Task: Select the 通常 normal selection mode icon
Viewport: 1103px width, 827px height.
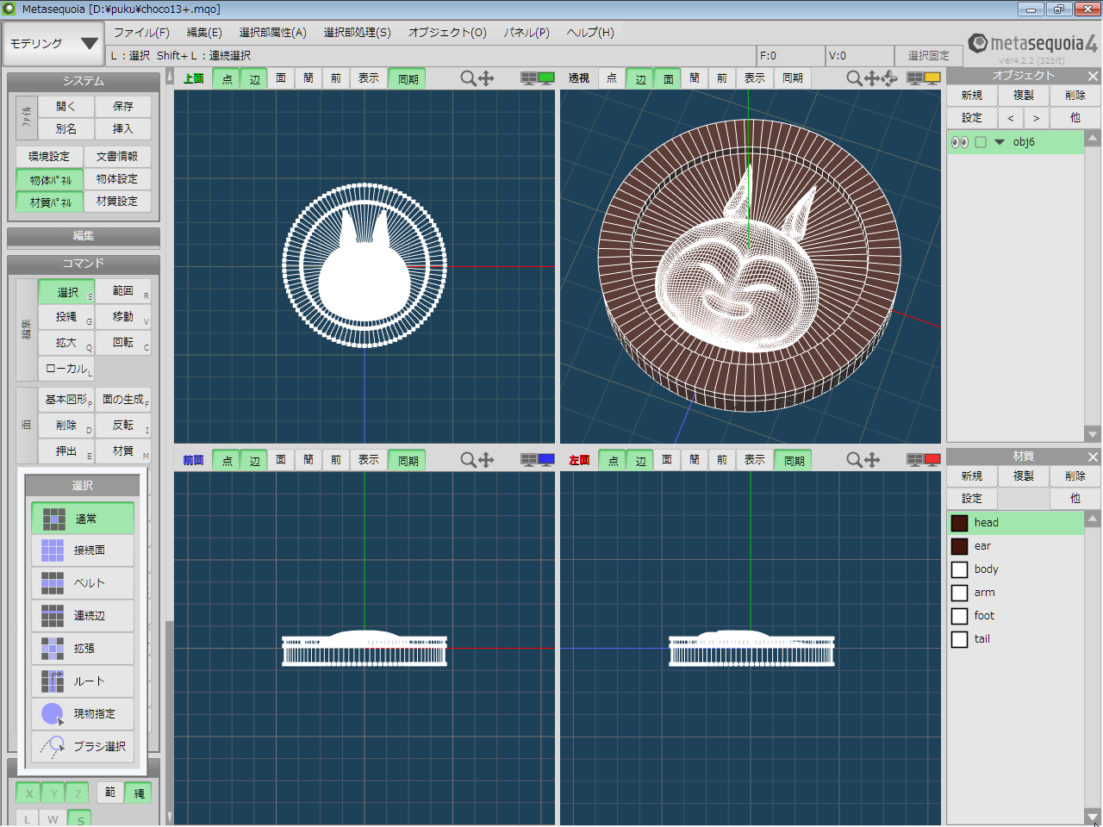Action: (53, 519)
